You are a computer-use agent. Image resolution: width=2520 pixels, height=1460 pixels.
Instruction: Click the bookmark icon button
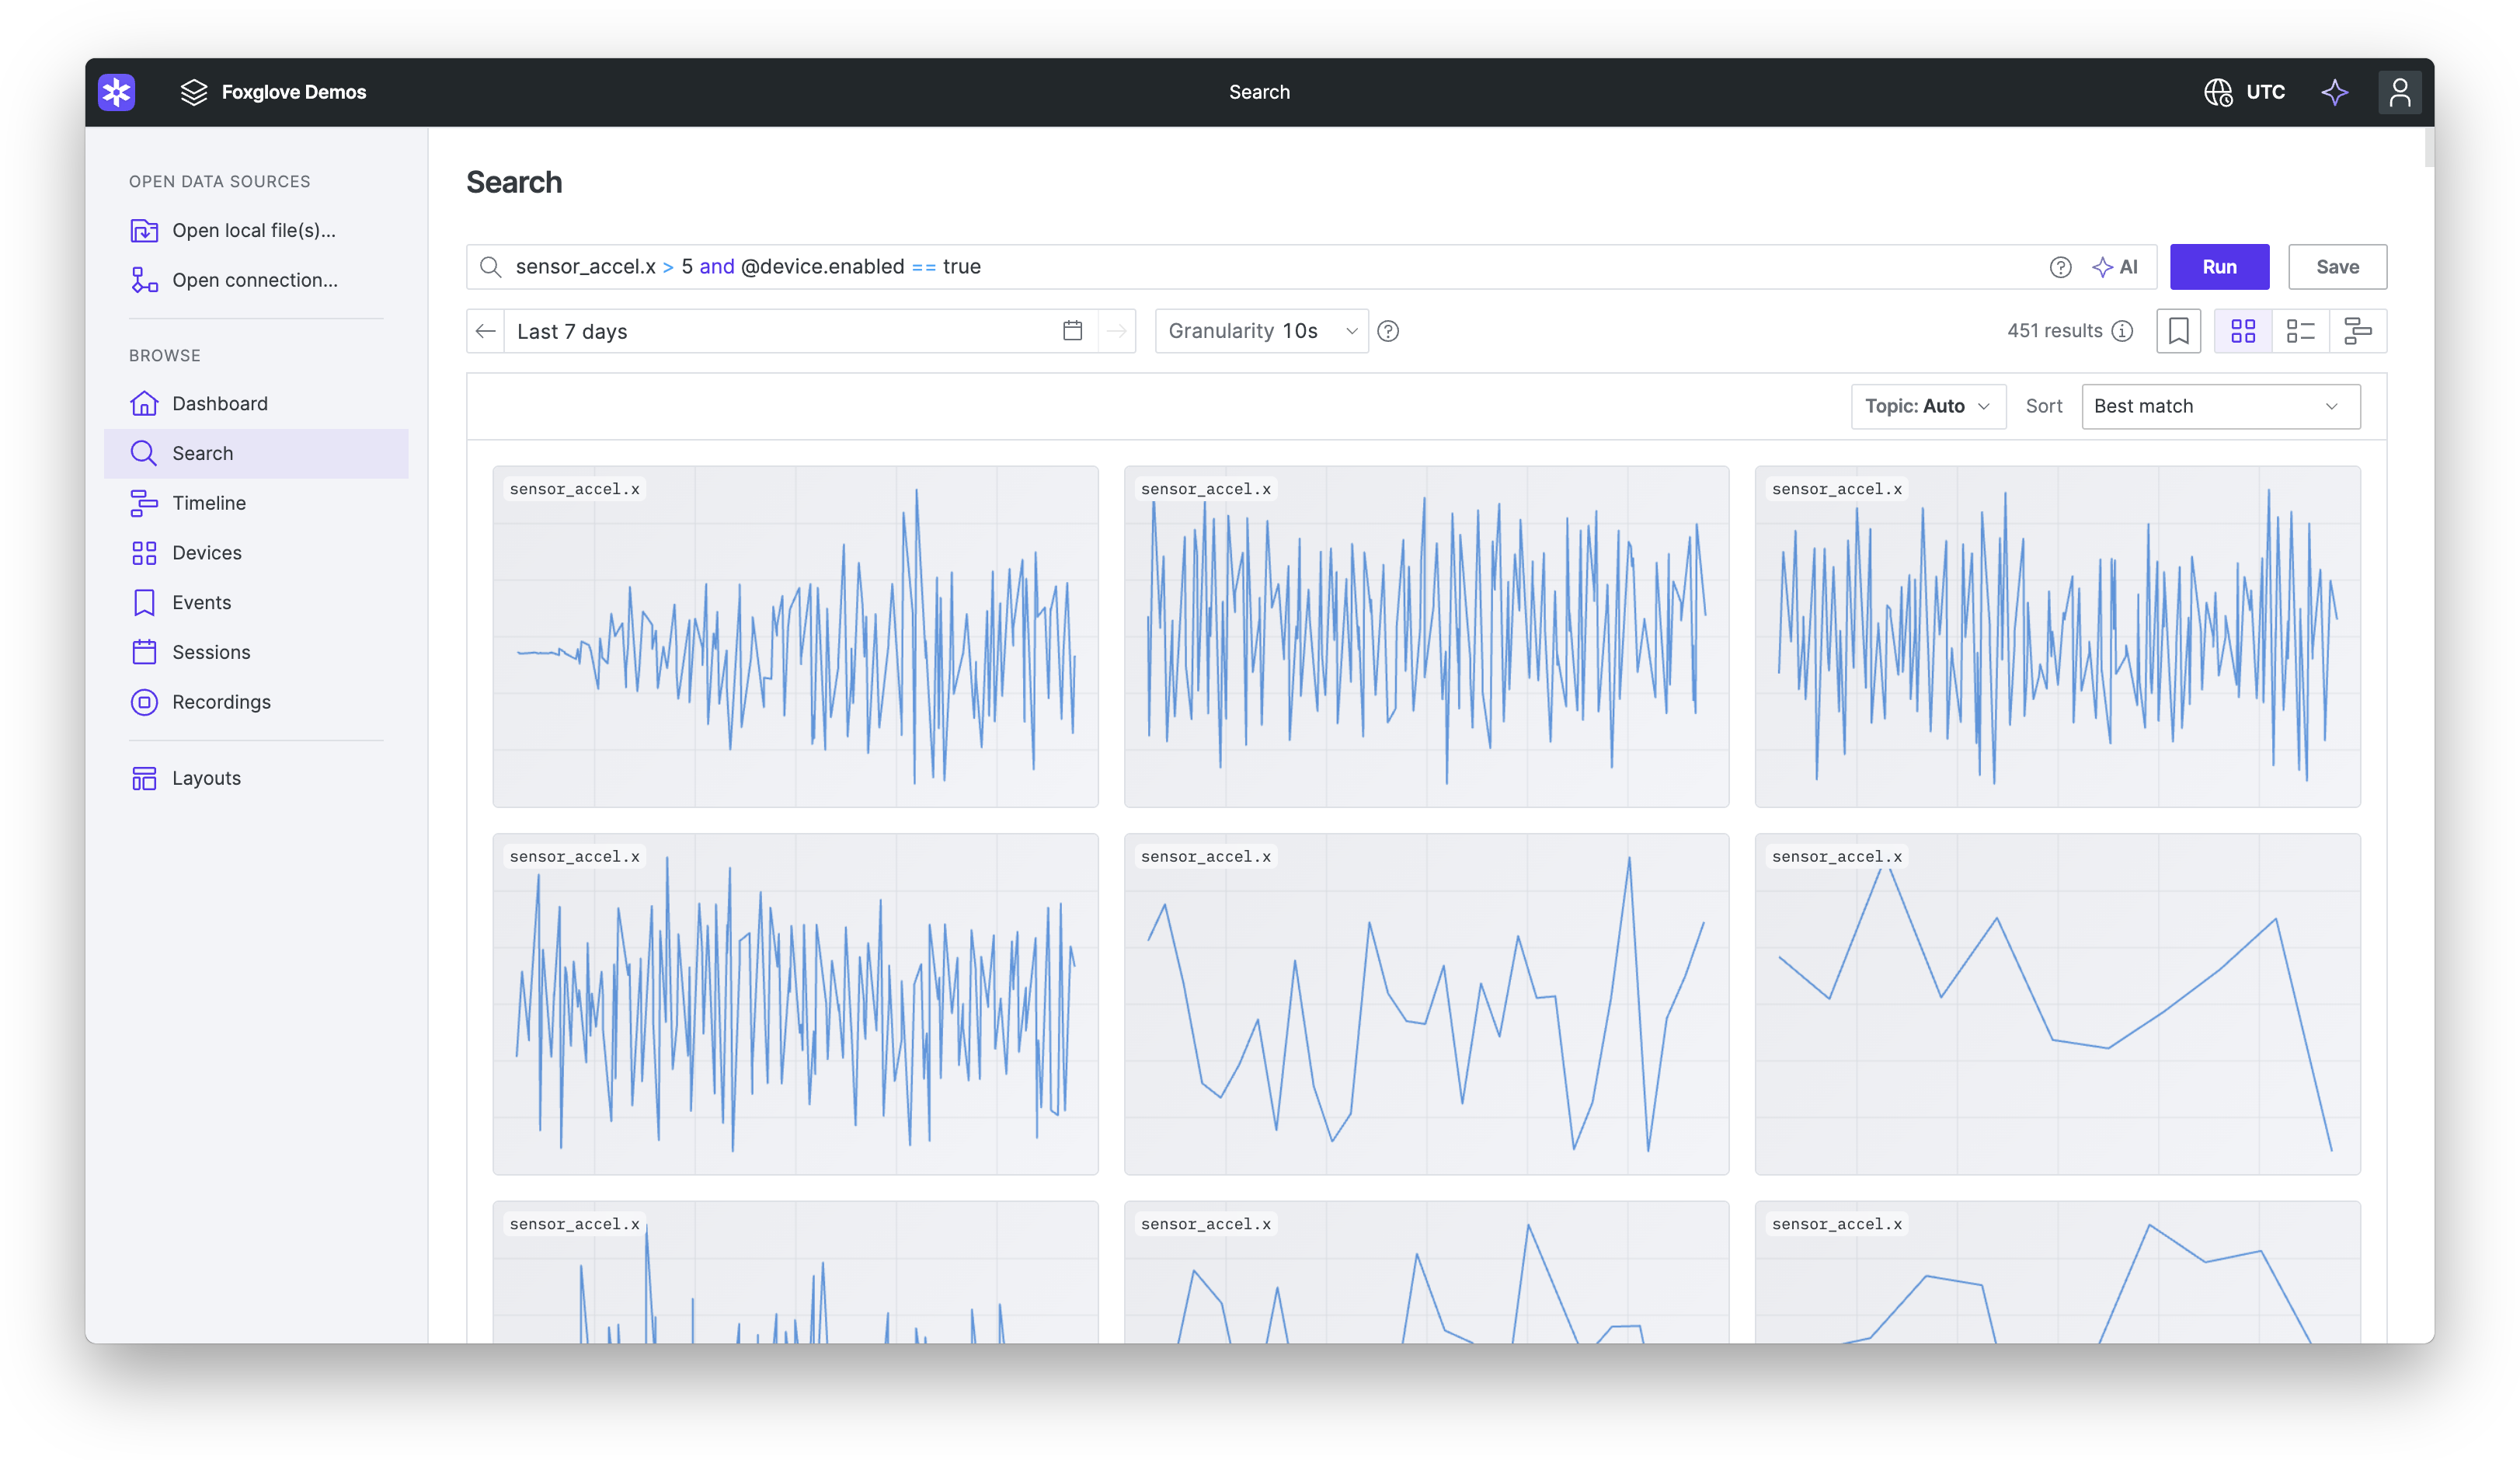coord(2179,331)
